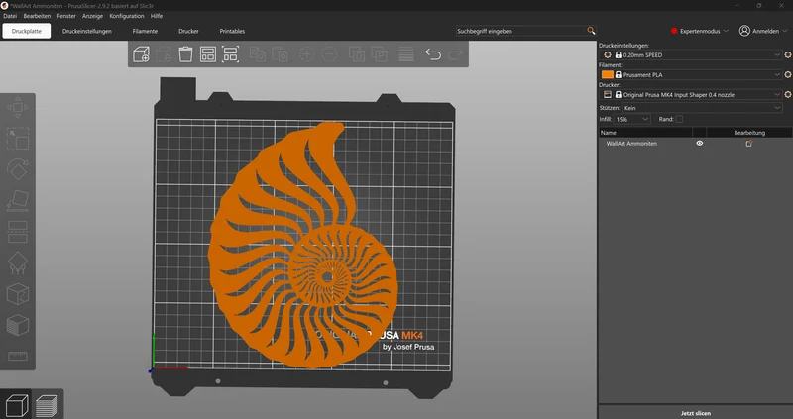Open the 0.20mm SPEED print profile dropdown
793x419 pixels.
(x=691, y=54)
